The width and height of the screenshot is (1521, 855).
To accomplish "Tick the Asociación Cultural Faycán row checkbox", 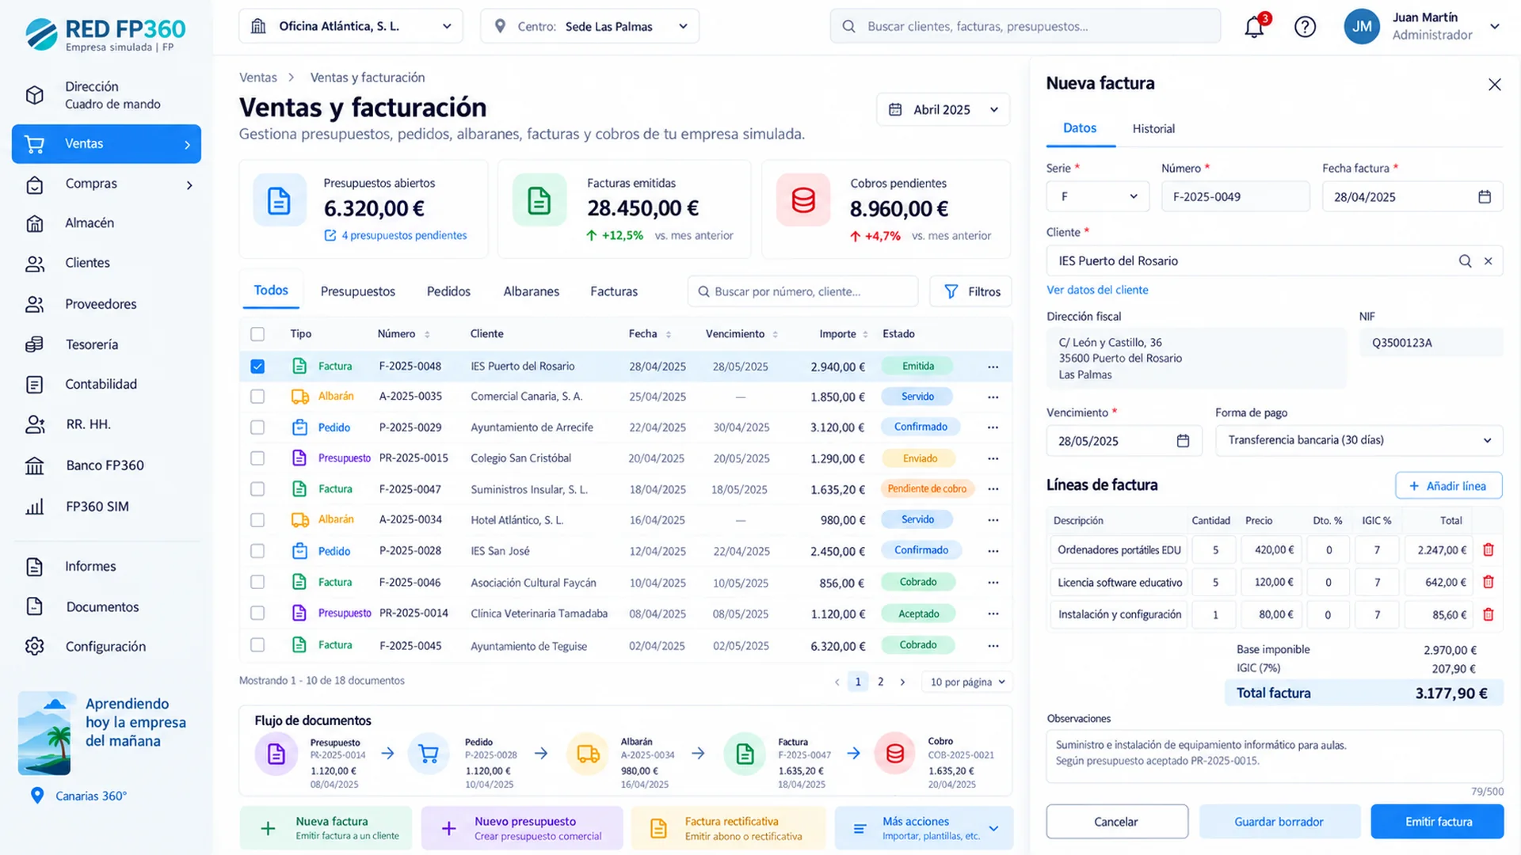I will tap(257, 582).
